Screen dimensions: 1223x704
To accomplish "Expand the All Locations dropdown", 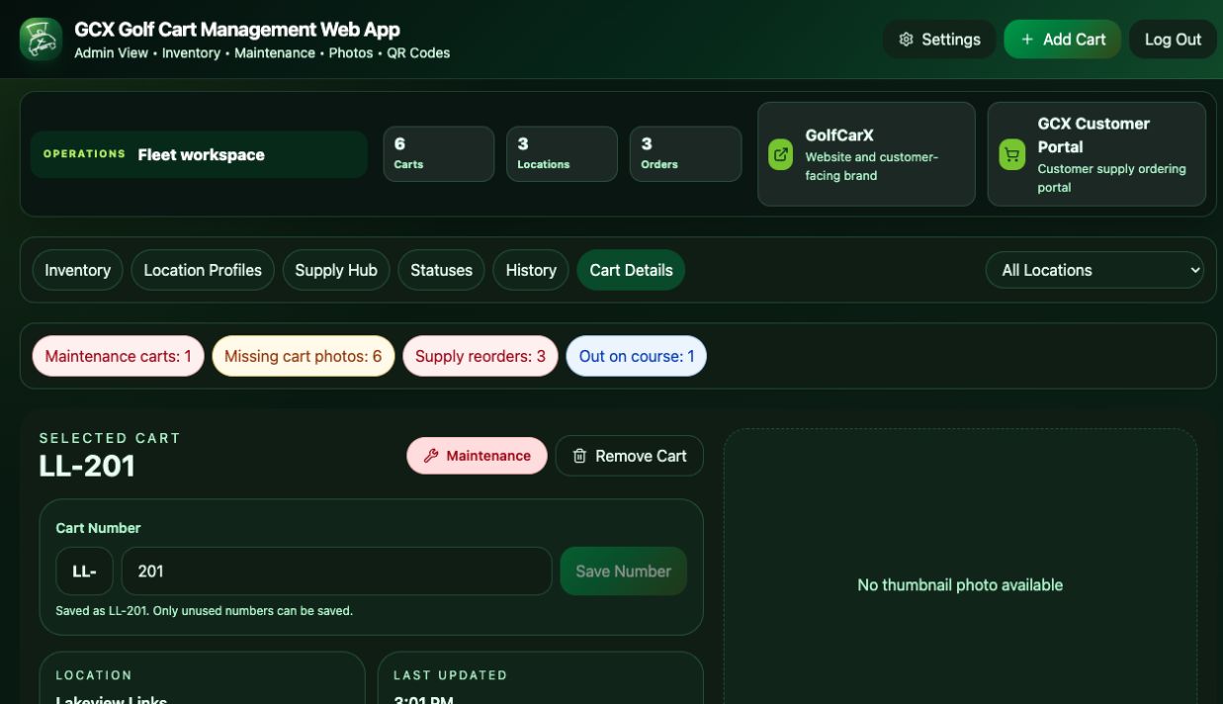I will pos(1094,270).
